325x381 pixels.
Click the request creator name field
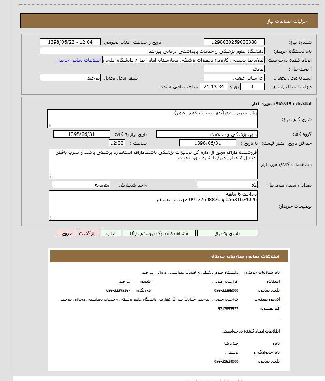click(183, 60)
